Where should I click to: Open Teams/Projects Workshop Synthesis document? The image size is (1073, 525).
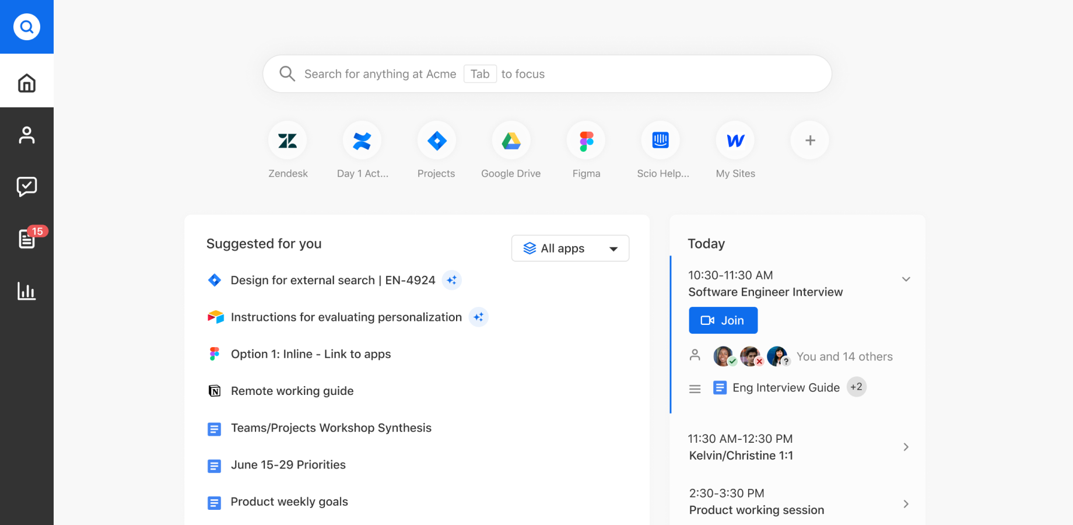(331, 428)
